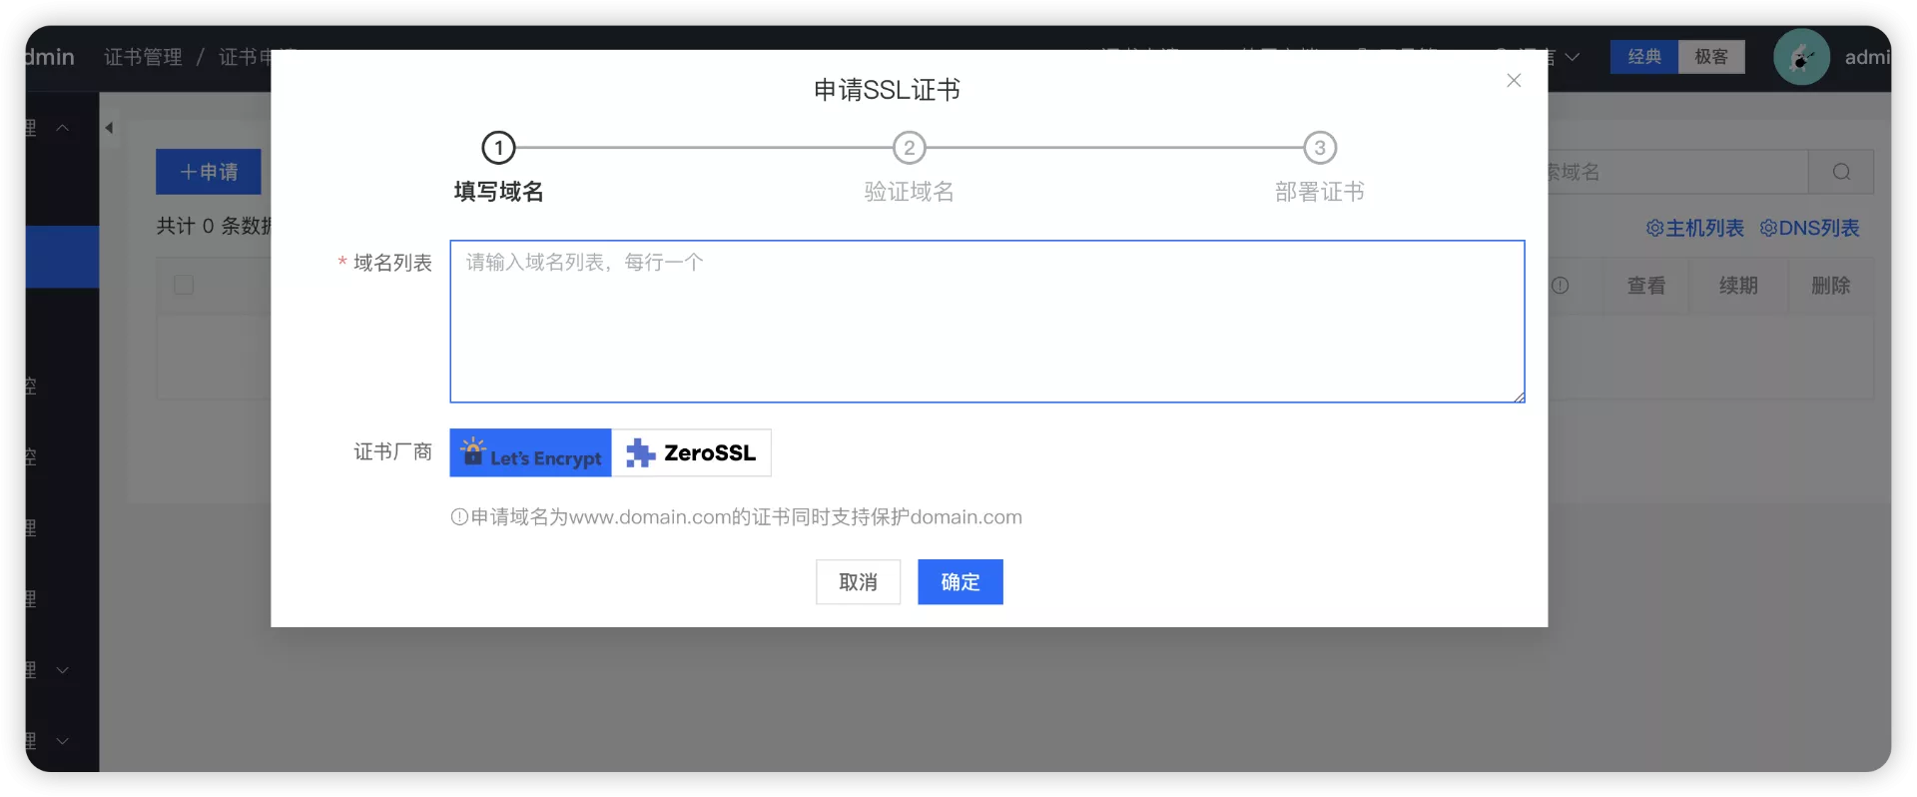Image resolution: width=1917 pixels, height=797 pixels.
Task: Click the admin user avatar
Action: [1801, 57]
